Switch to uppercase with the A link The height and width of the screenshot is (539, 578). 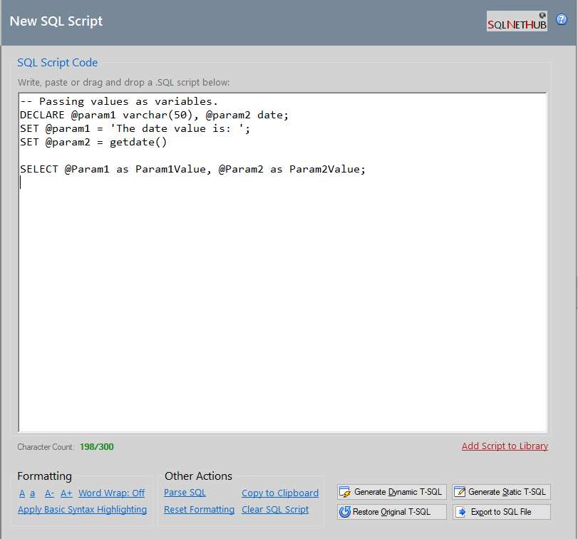pos(22,493)
